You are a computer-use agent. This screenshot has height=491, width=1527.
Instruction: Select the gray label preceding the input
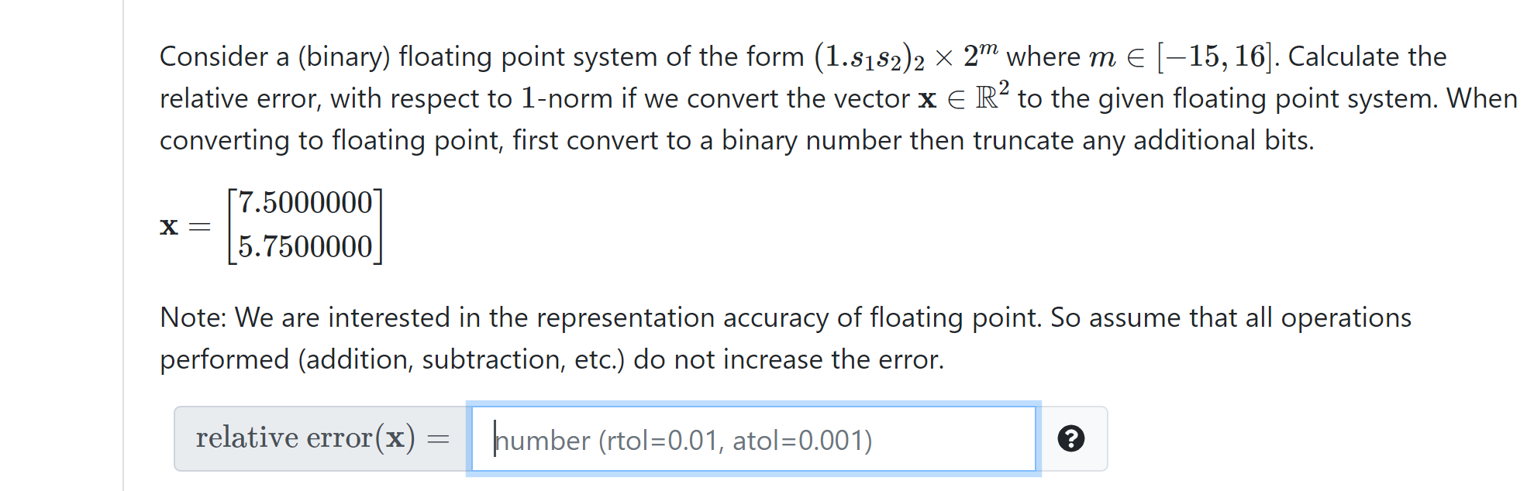click(x=320, y=438)
